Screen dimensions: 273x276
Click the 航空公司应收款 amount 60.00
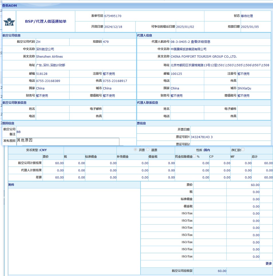[222, 271]
